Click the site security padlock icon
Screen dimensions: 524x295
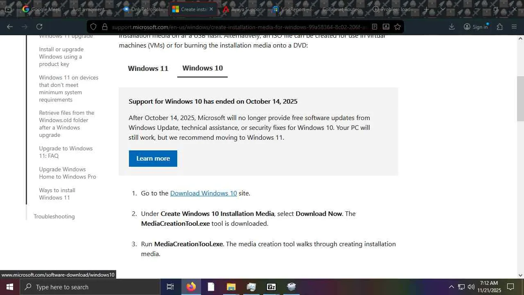pyautogui.click(x=104, y=27)
